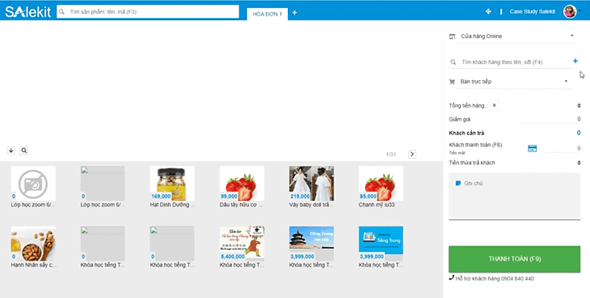Switch to the HÓA ĐƠN 1 tab

point(267,13)
